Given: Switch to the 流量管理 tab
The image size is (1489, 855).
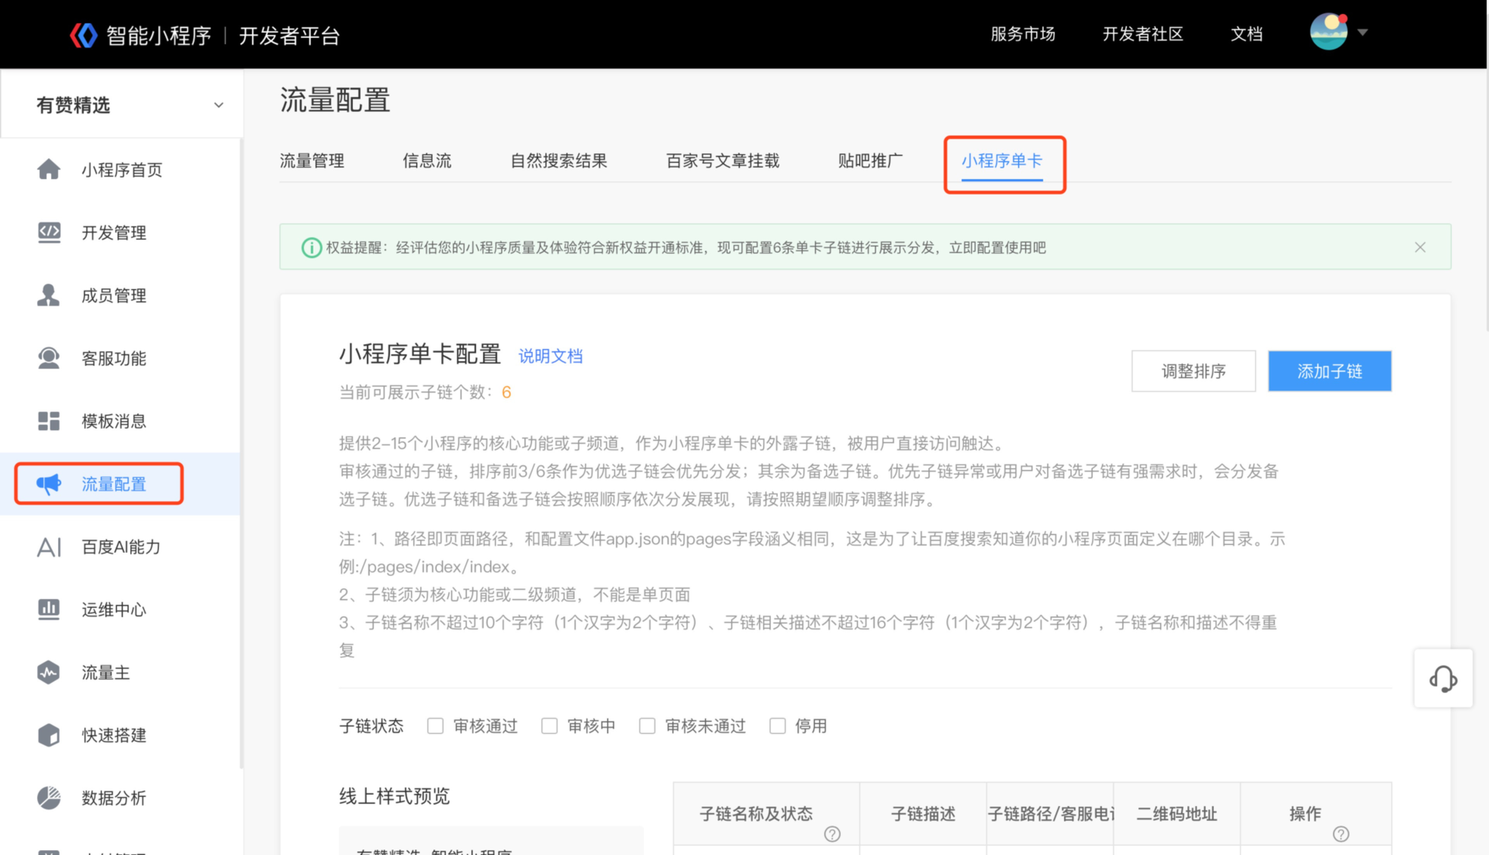Looking at the screenshot, I should 312,160.
